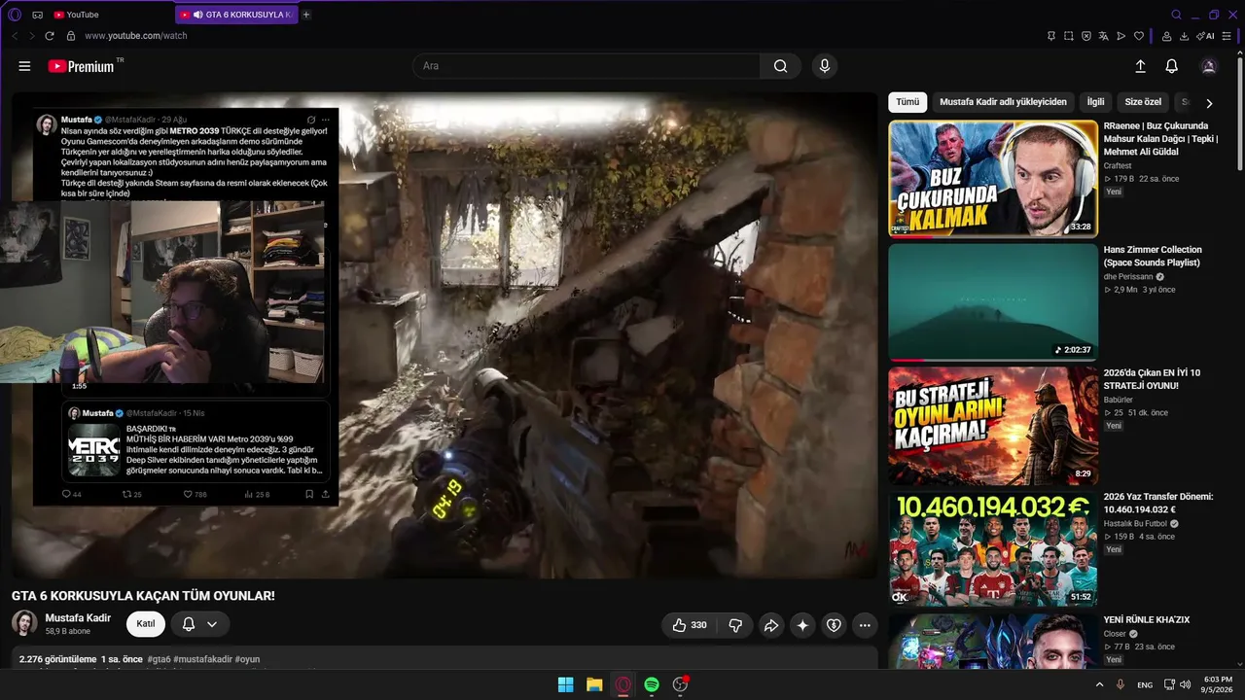Go to YouTube Premium home logo
This screenshot has width=1245, height=700.
86,66
